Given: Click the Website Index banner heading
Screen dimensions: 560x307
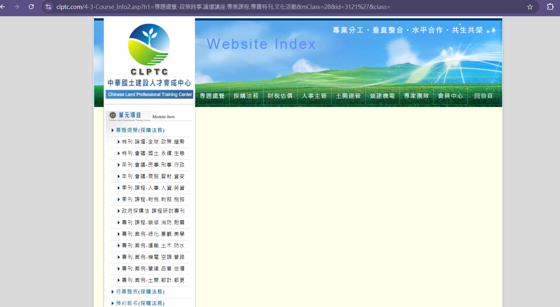Looking at the screenshot, I should 261,44.
